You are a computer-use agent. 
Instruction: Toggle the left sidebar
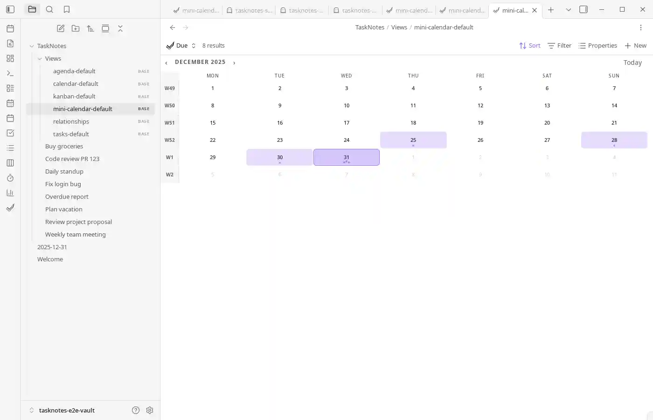[10, 9]
